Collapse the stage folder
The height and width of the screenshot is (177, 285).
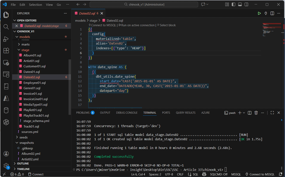point(25,50)
